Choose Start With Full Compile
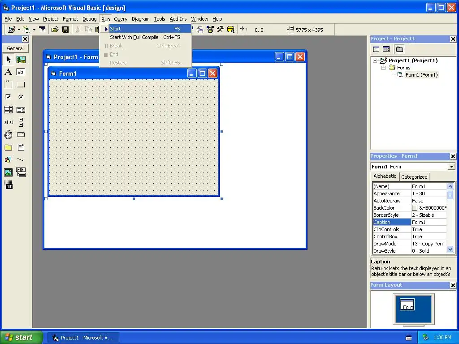459x344 pixels. point(146,37)
